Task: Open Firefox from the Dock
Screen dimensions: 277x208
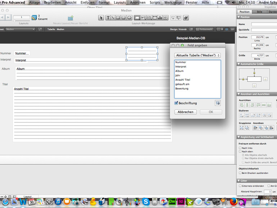Action: (x=233, y=202)
